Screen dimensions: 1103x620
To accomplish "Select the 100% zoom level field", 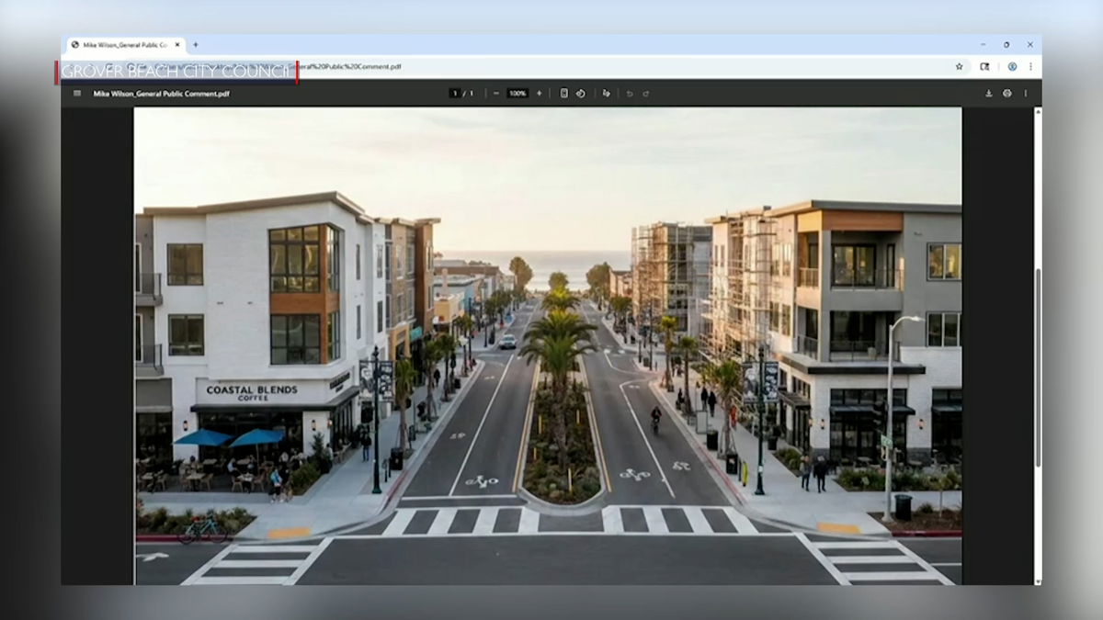I will [517, 93].
